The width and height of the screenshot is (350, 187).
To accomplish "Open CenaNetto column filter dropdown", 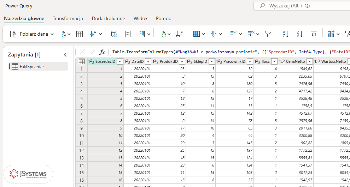I will pyautogui.click(x=310, y=61).
